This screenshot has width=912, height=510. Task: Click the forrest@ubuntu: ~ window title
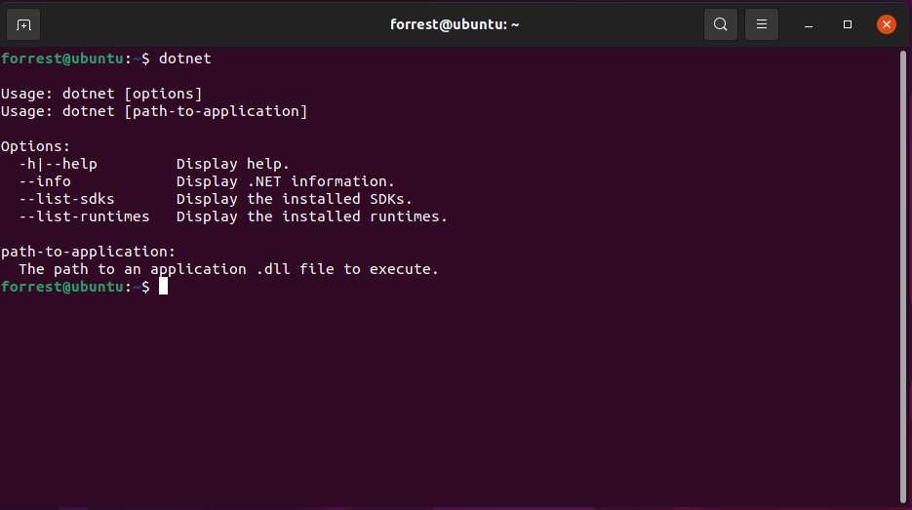point(455,24)
